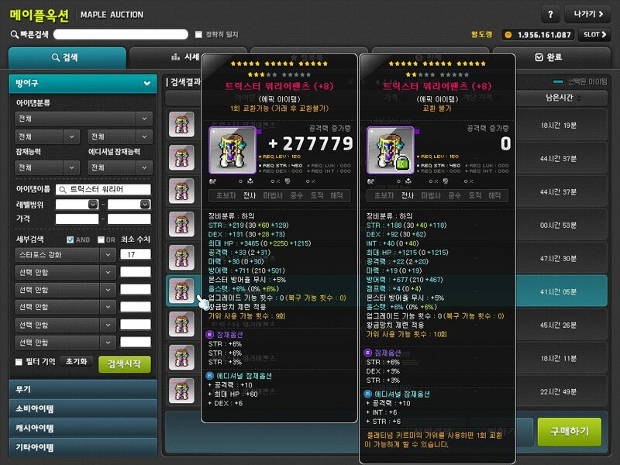This screenshot has width=620, height=465.
Task: Collapse the 방어구 category header
Action: (x=83, y=84)
